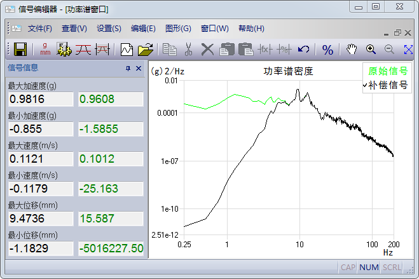
Task: Open the 设置(S) menu
Action: point(109,29)
